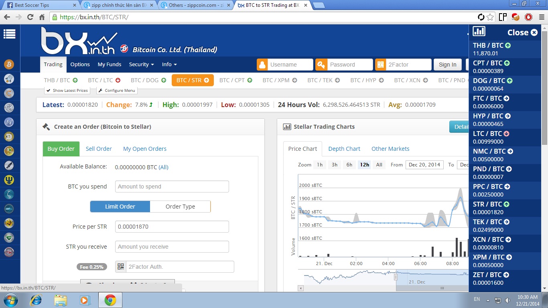Select the active BTC / STR market tab
Viewport: 548px width, 308px height.
pyautogui.click(x=193, y=80)
